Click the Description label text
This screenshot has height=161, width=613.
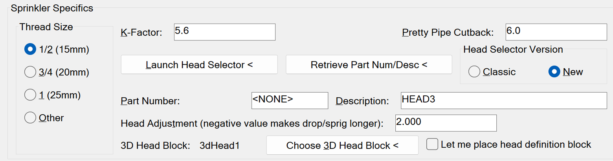click(362, 101)
